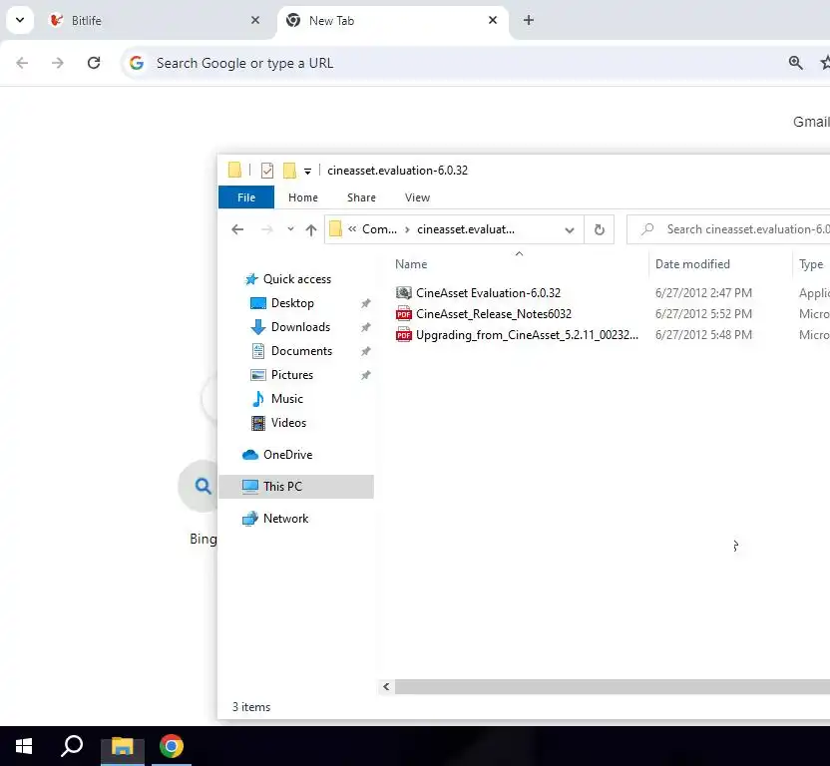Click Chrome on the taskbar
The height and width of the screenshot is (766, 830).
click(171, 746)
